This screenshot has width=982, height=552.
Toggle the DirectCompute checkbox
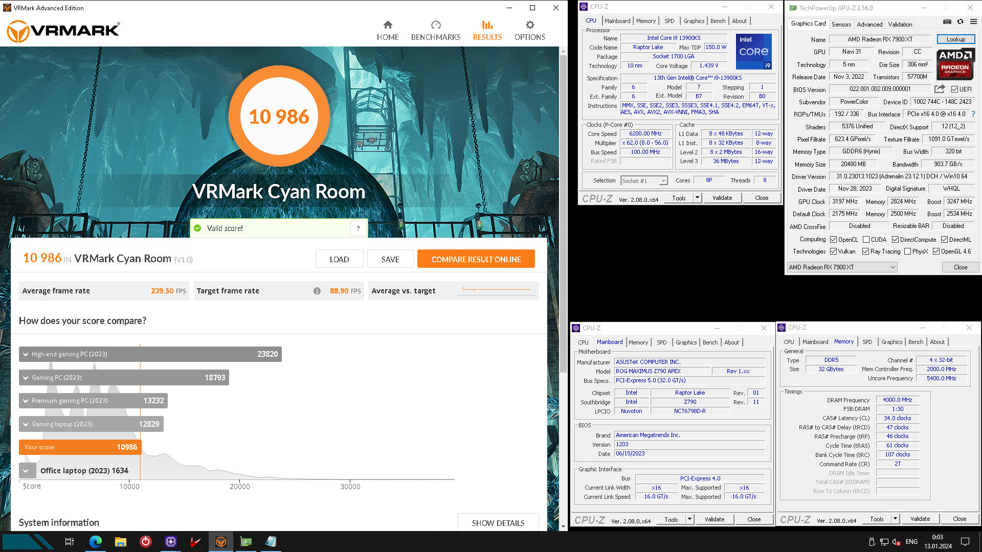point(895,240)
